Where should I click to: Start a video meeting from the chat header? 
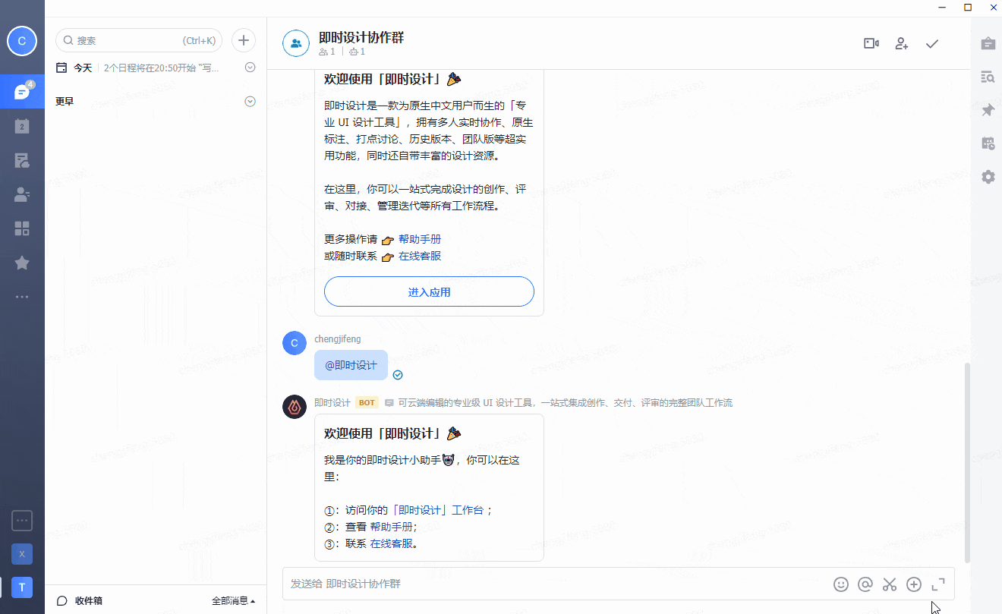click(x=871, y=43)
